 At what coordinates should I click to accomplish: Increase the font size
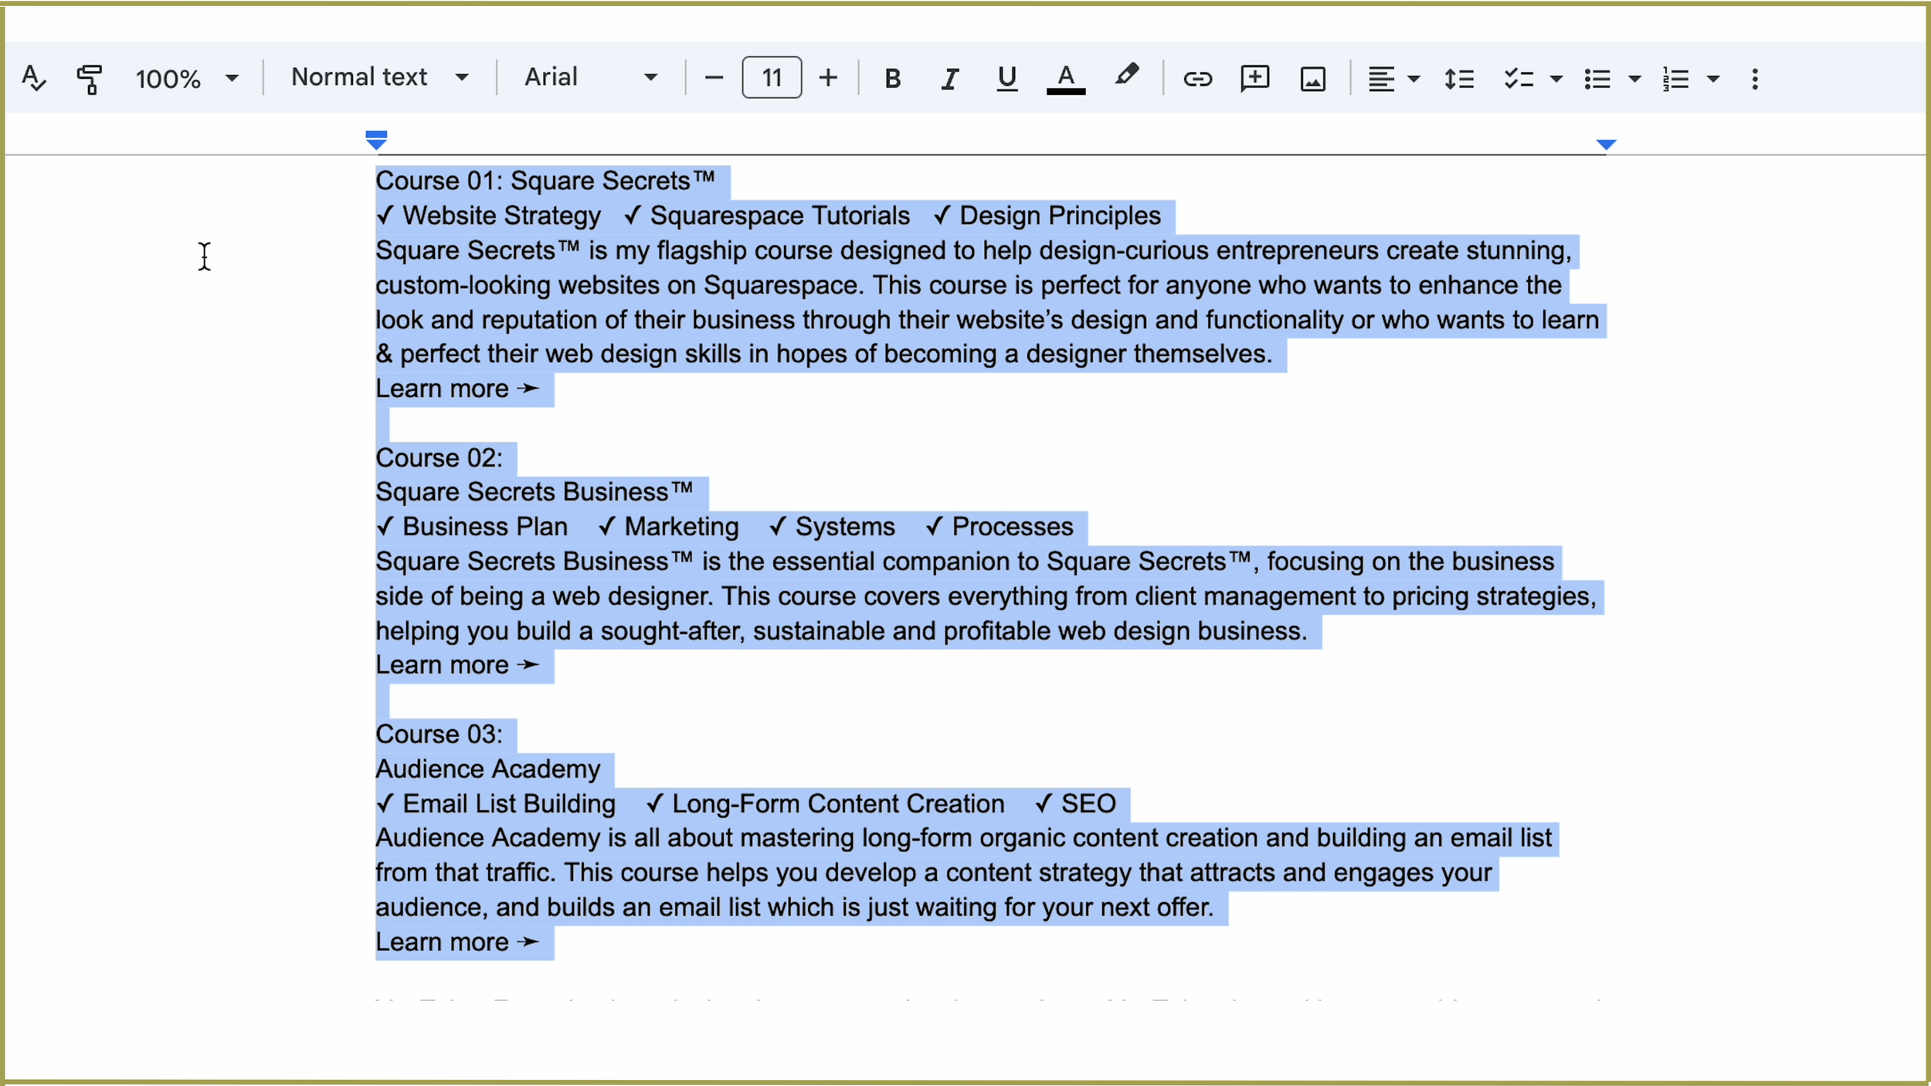tap(827, 77)
